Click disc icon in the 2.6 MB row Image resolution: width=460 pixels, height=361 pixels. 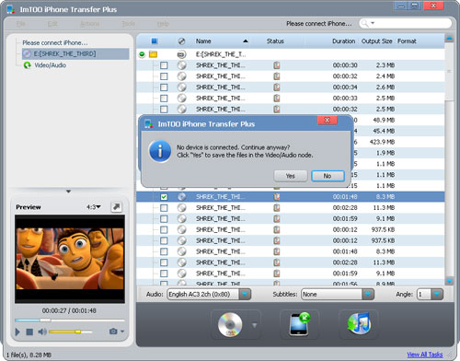point(182,87)
